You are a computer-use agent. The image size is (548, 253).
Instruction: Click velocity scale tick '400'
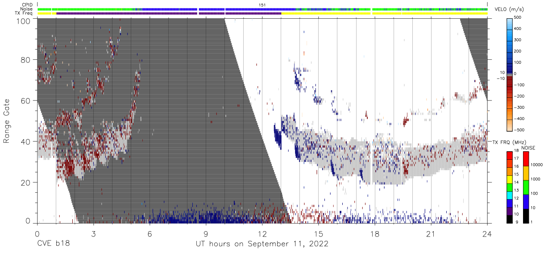point(519,29)
